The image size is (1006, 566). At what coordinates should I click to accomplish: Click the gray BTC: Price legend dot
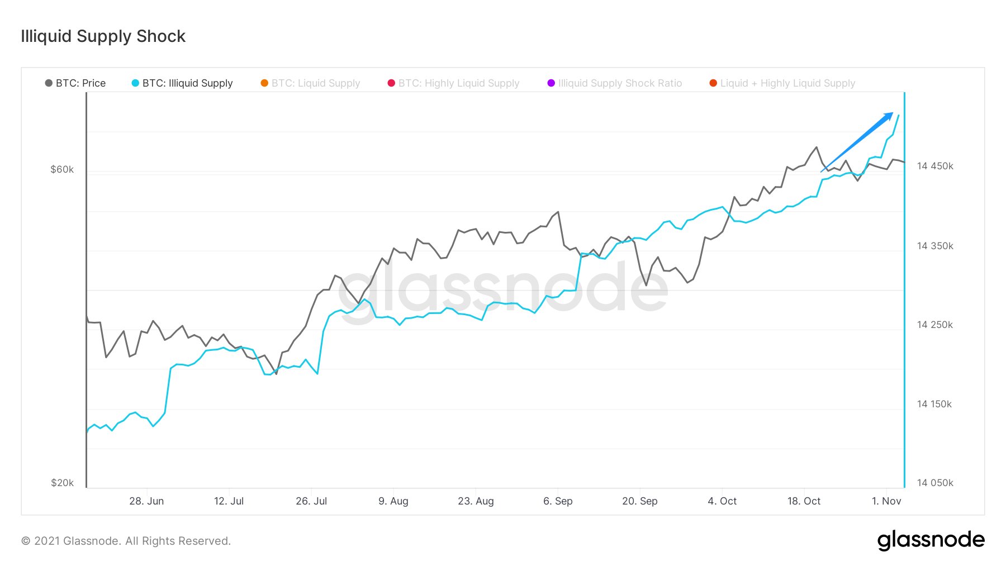coord(49,83)
